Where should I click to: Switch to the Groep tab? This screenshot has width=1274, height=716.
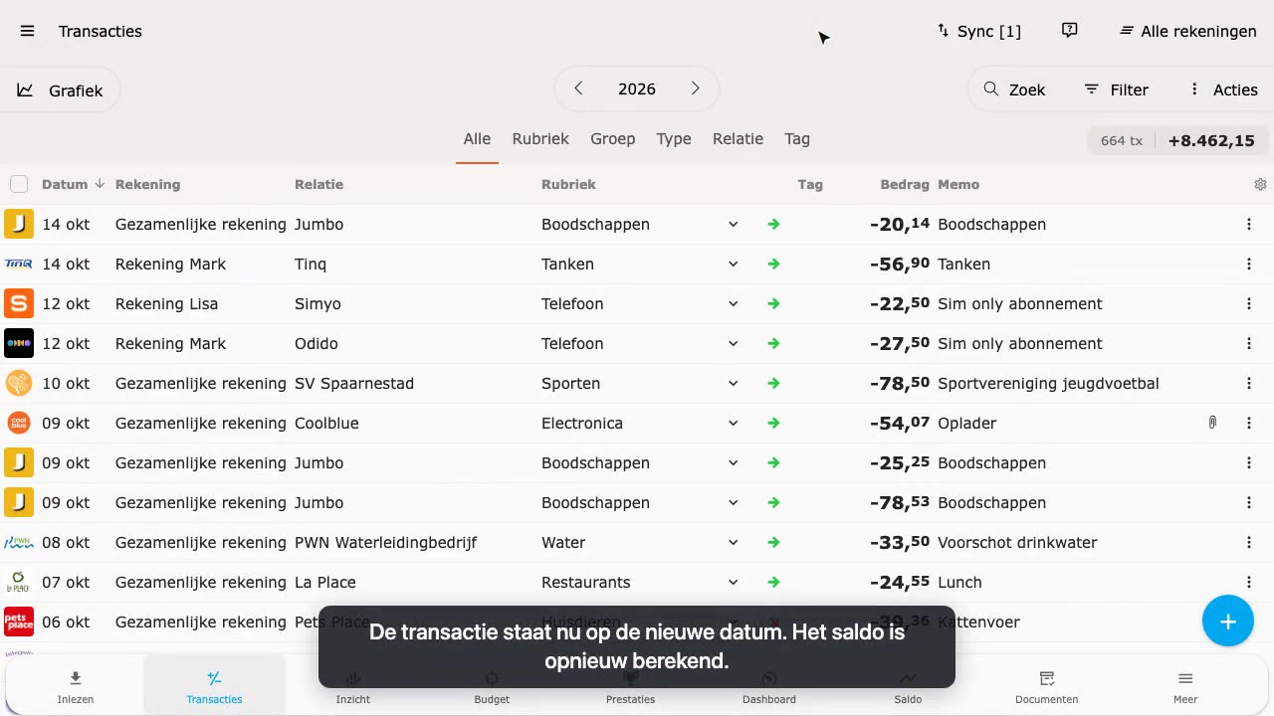pyautogui.click(x=612, y=139)
